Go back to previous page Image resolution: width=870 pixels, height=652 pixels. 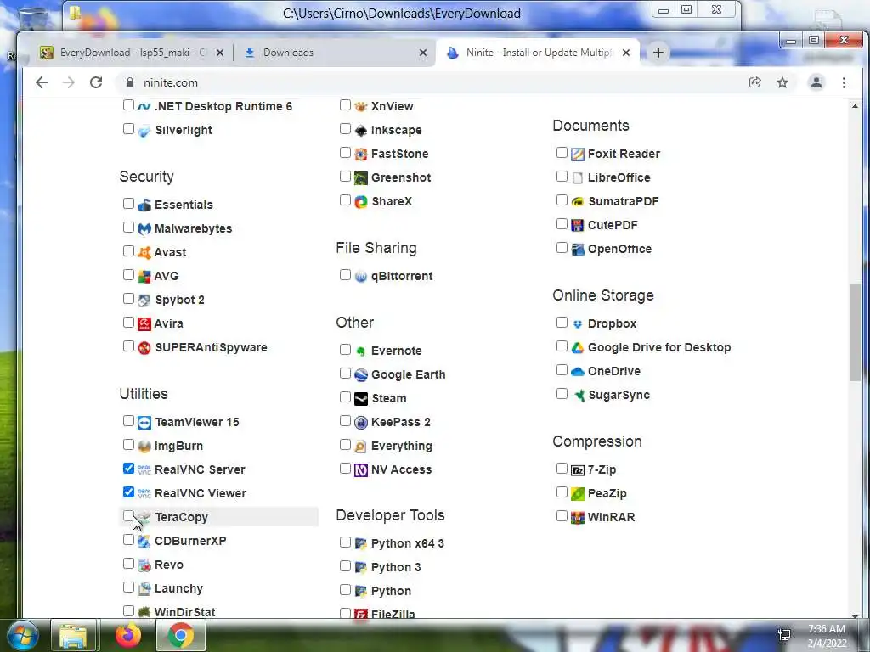click(x=42, y=82)
